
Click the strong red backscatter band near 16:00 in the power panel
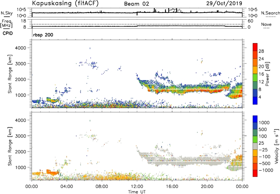coord(172,91)
